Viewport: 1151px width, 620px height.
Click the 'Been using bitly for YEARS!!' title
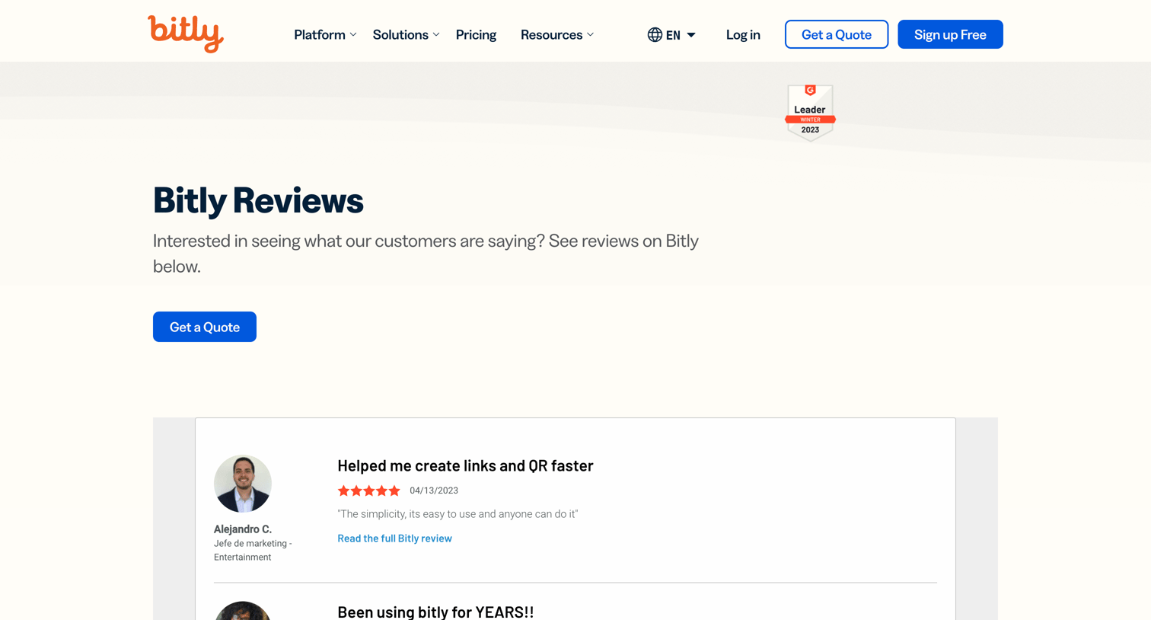click(435, 612)
